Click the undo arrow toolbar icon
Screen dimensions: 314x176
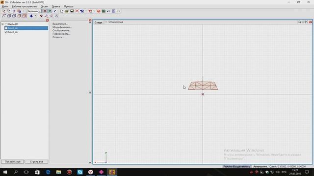(x=108, y=11)
